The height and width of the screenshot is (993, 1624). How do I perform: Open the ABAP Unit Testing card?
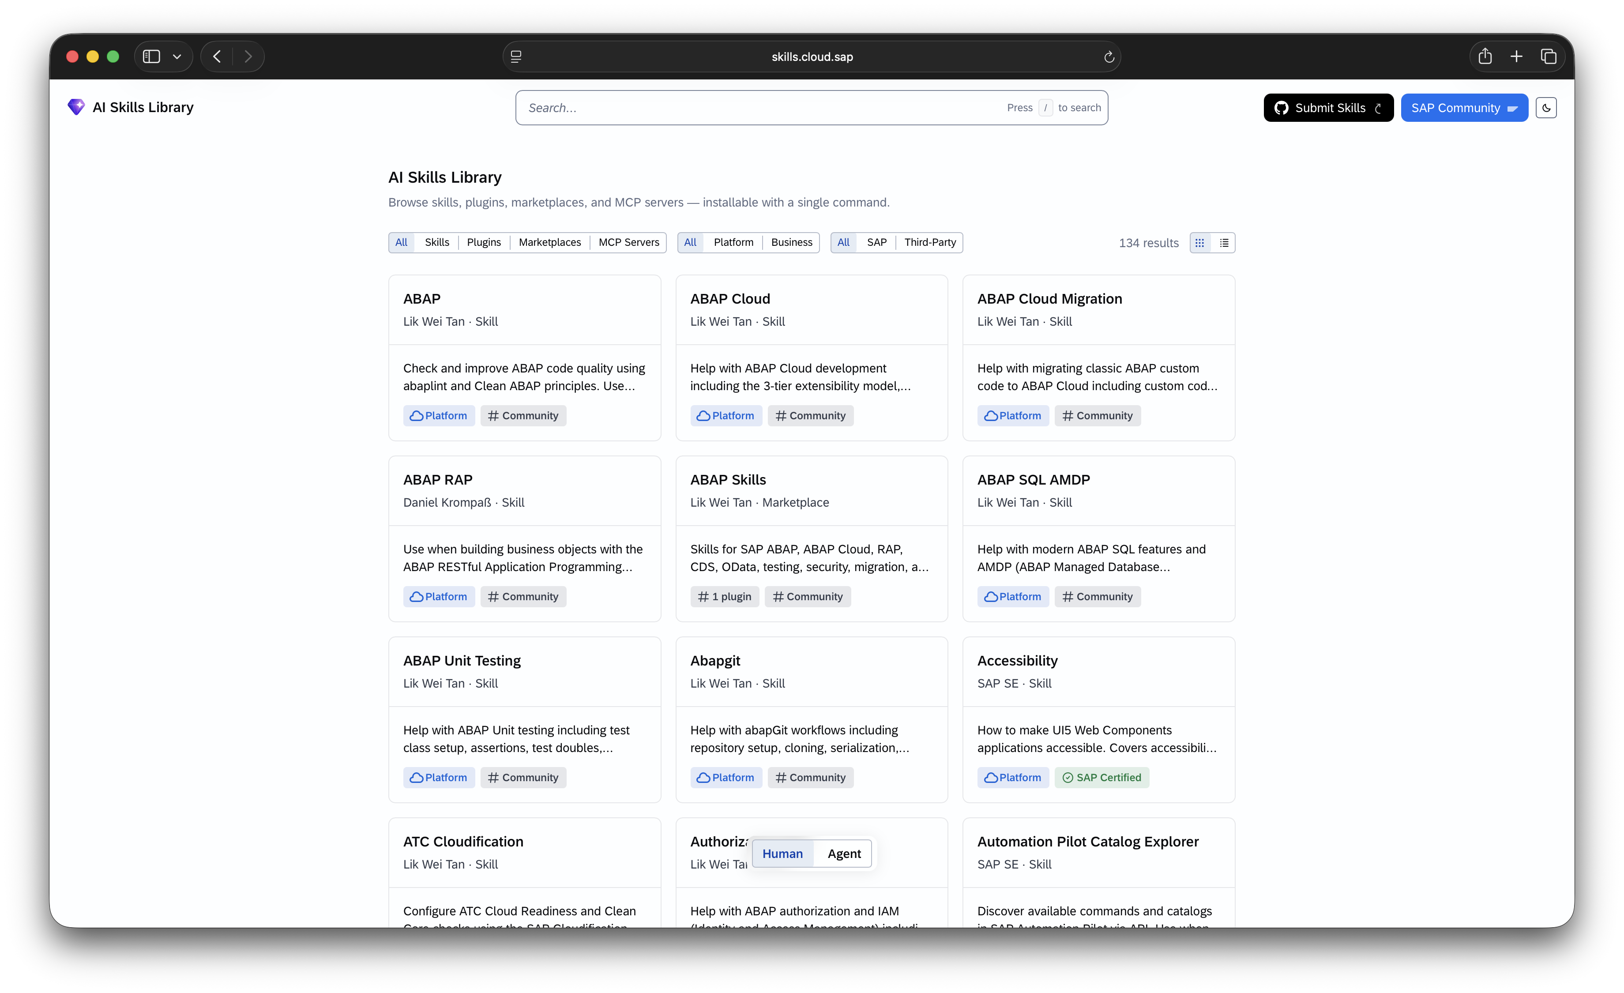click(x=525, y=719)
